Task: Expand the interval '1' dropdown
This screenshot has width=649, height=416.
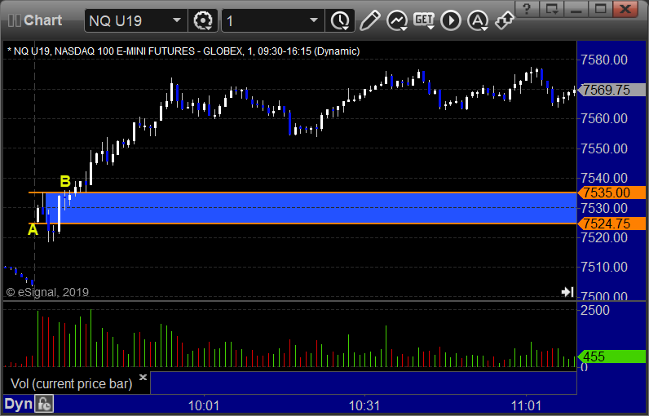Action: tap(314, 20)
